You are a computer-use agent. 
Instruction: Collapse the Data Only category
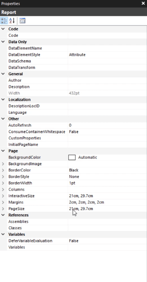coord(3,42)
